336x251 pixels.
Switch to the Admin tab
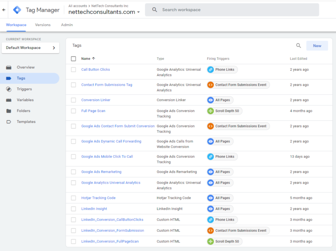pos(67,25)
